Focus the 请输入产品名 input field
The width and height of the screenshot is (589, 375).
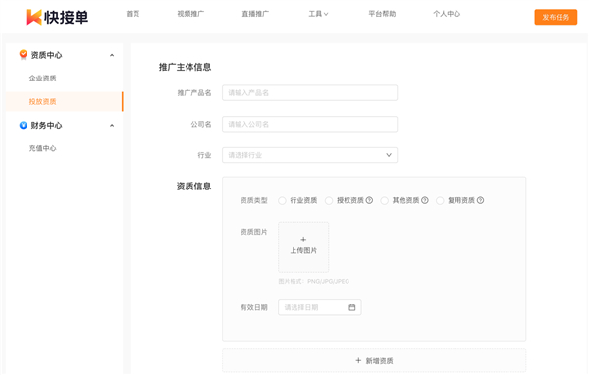309,93
